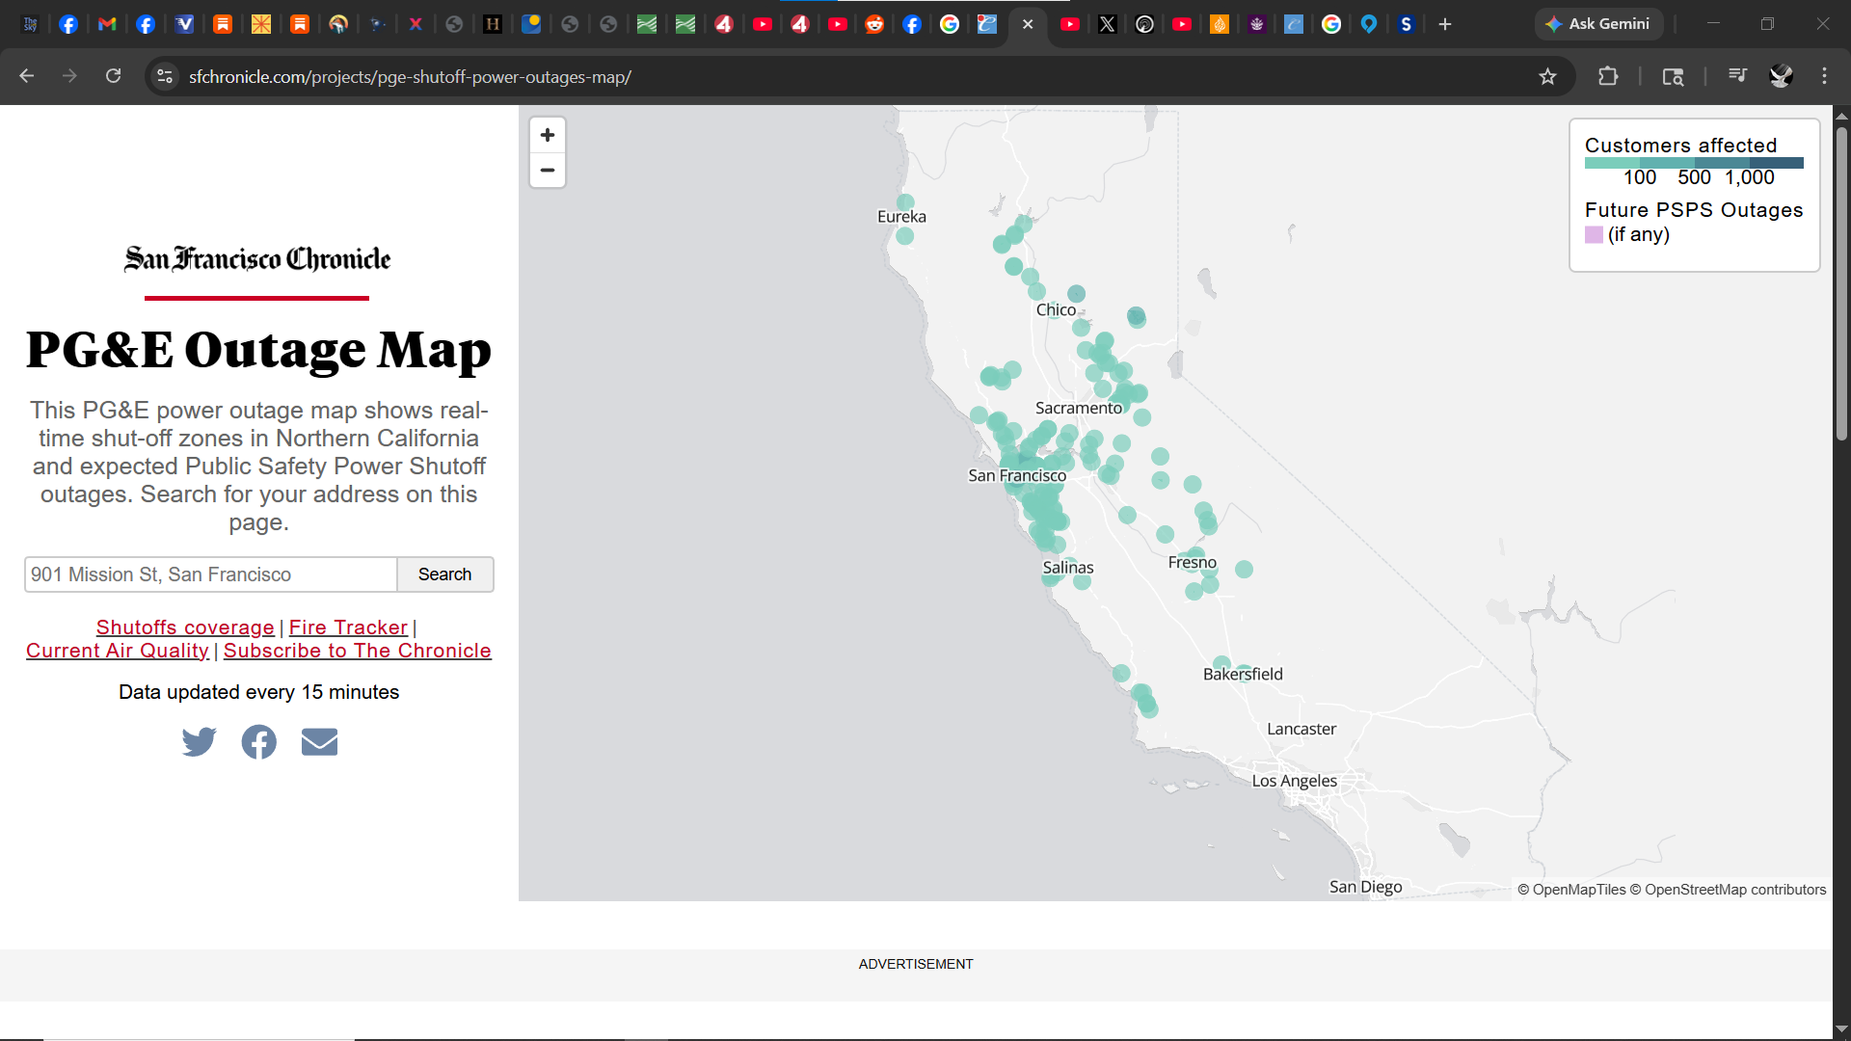Share the outage map on Twitter
Image resolution: width=1851 pixels, height=1041 pixels.
200,742
